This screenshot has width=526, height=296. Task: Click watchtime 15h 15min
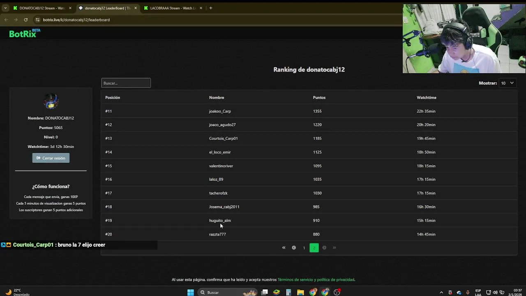click(426, 220)
